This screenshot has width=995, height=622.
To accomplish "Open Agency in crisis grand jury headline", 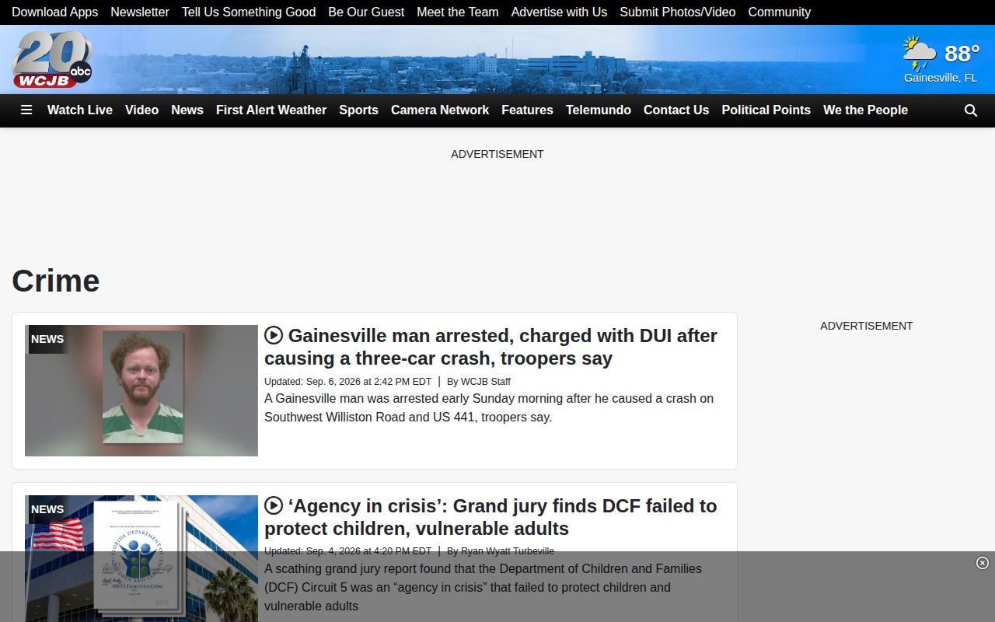I will [x=491, y=517].
